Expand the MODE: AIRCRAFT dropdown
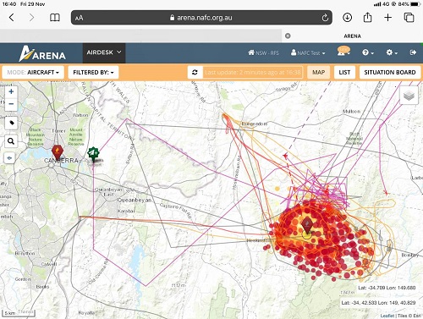 click(33, 73)
